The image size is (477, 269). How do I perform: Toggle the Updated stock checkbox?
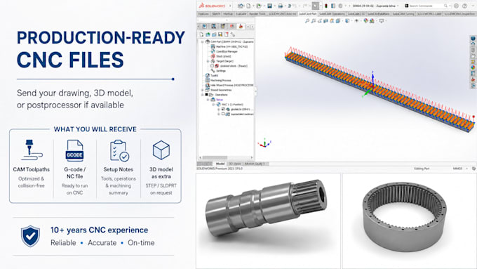coord(212,66)
